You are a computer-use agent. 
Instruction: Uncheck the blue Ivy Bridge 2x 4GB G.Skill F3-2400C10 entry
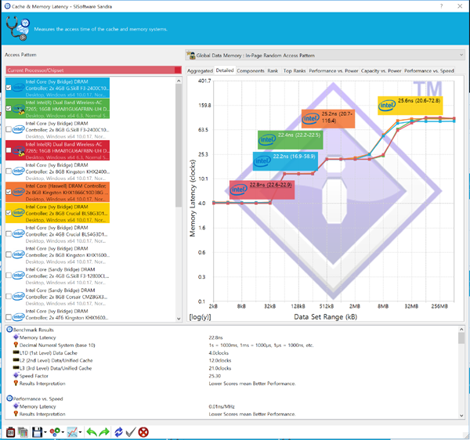click(9, 88)
